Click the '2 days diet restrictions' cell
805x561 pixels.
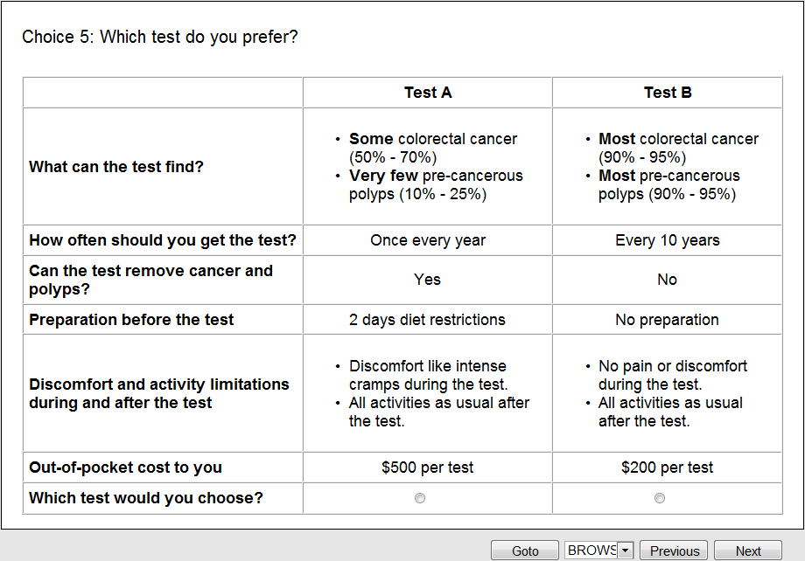(428, 320)
